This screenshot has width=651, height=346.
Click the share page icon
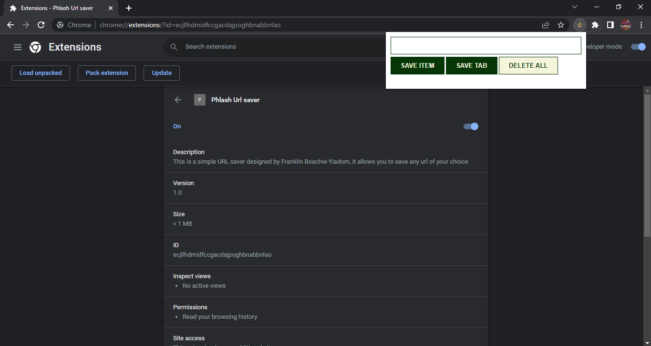(546, 25)
